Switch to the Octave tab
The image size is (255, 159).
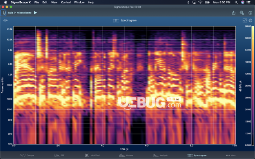coord(126,155)
